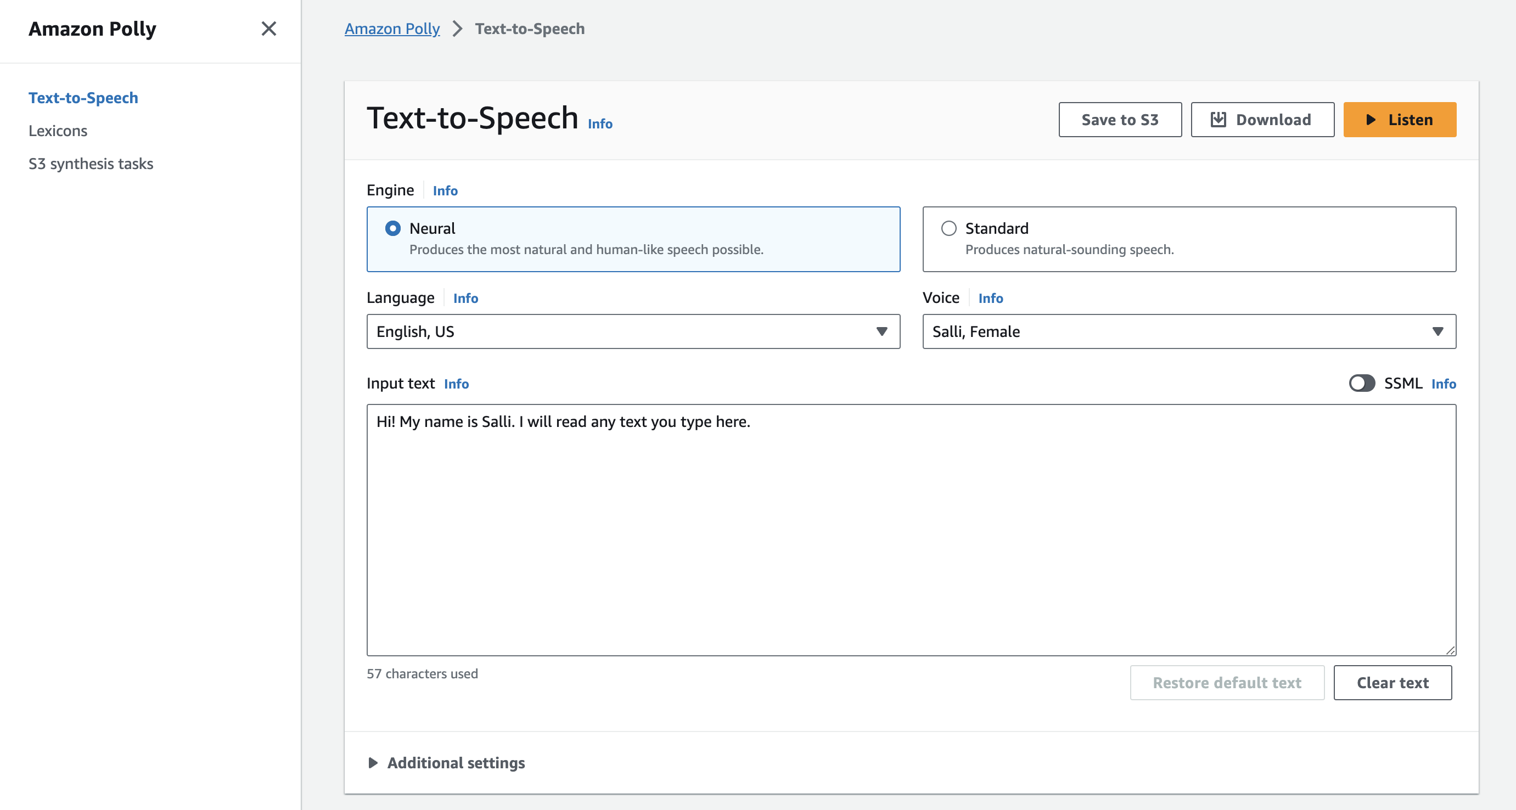Click Text-to-Speech breadcrumb text

[530, 28]
